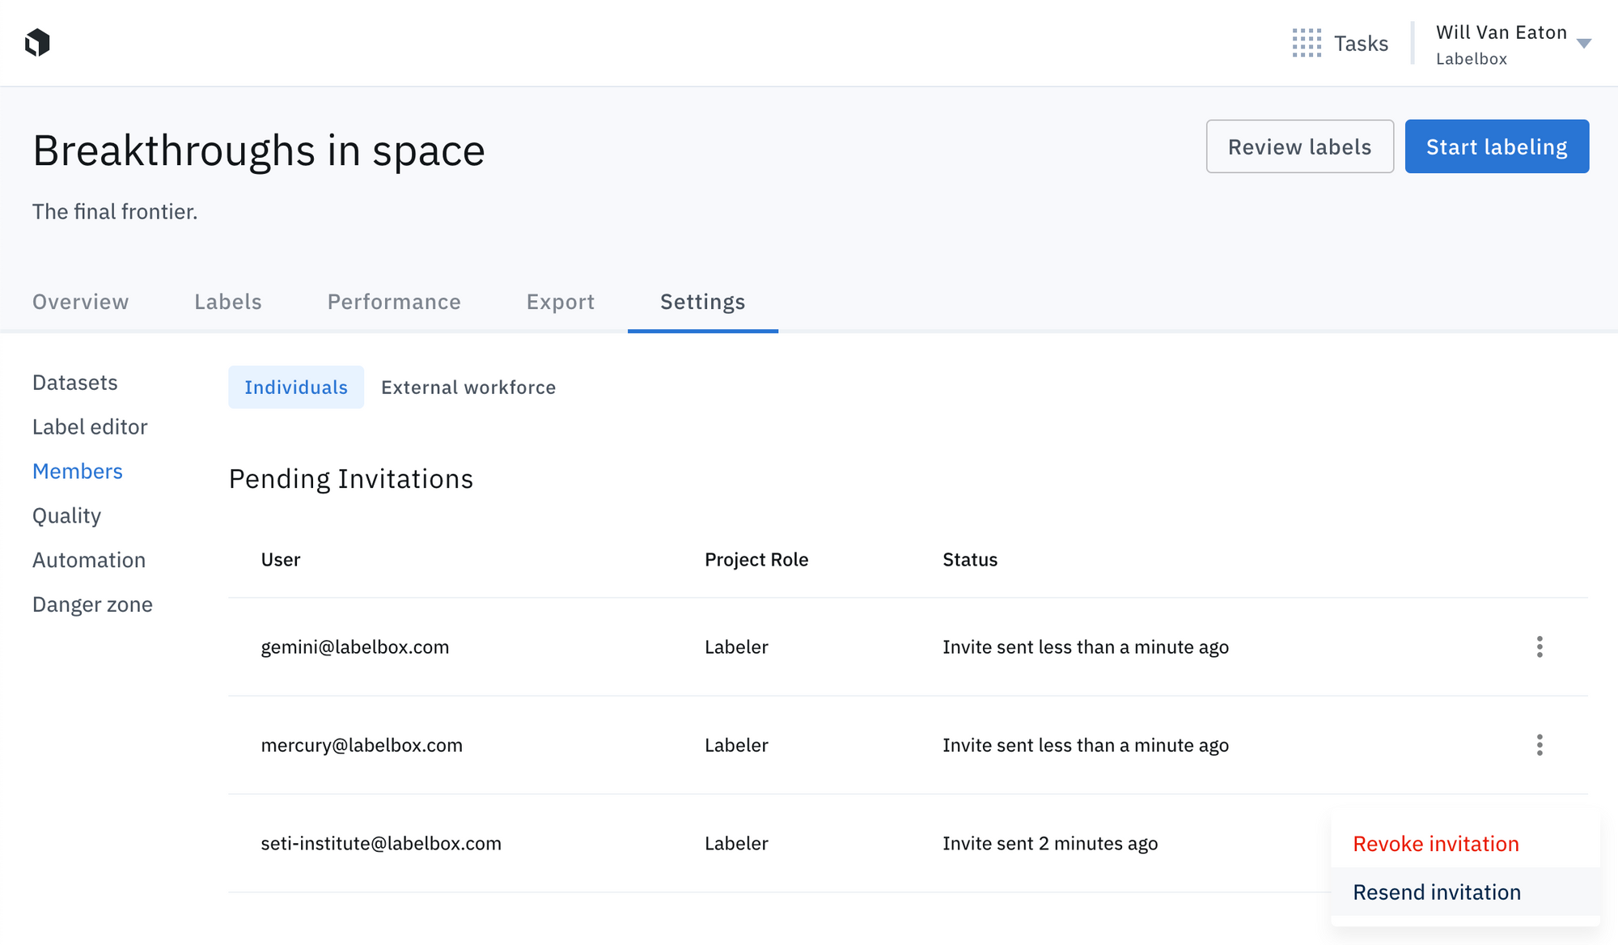
Task: Click 'The final frontier.' project description
Action: pos(115,211)
